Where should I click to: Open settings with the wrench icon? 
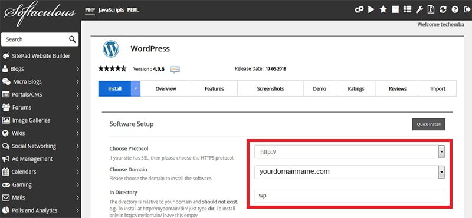[x=419, y=9]
